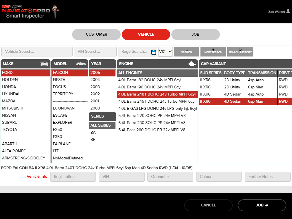This screenshot has height=219, width=292.
Task: Choose year 2003
Action: (x=102, y=87)
